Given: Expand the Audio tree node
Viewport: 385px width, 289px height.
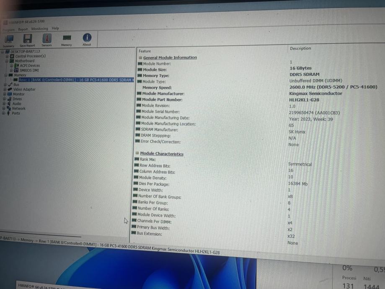Looking at the screenshot, I should (4, 103).
